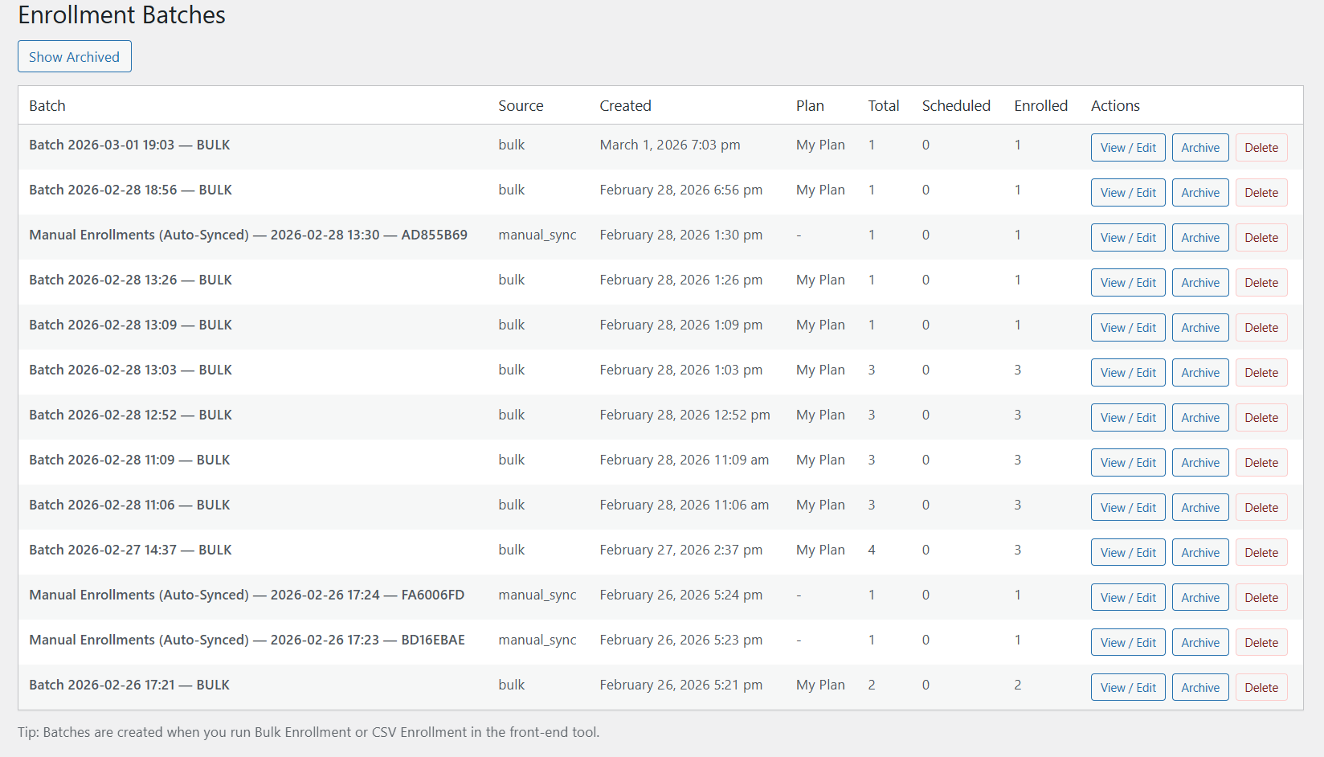Viewport: 1324px width, 757px height.
Task: View / Edit the Batch 2026-02-28 13:03 row
Action: [x=1127, y=372]
